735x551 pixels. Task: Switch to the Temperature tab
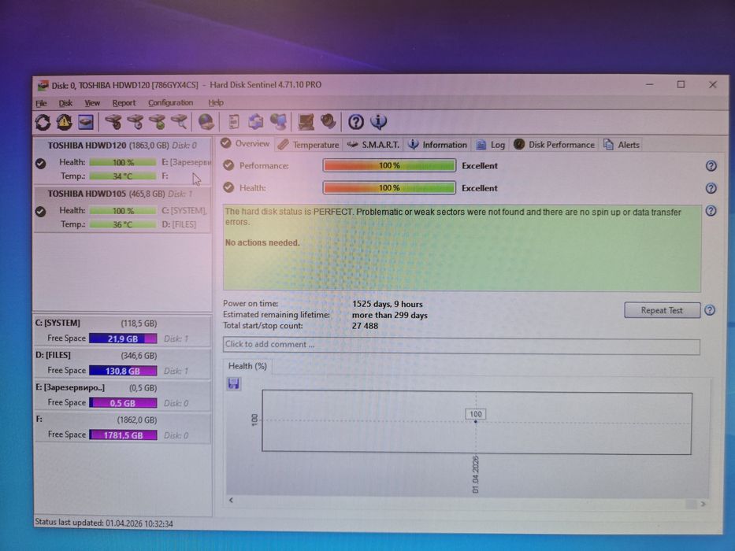tap(309, 145)
